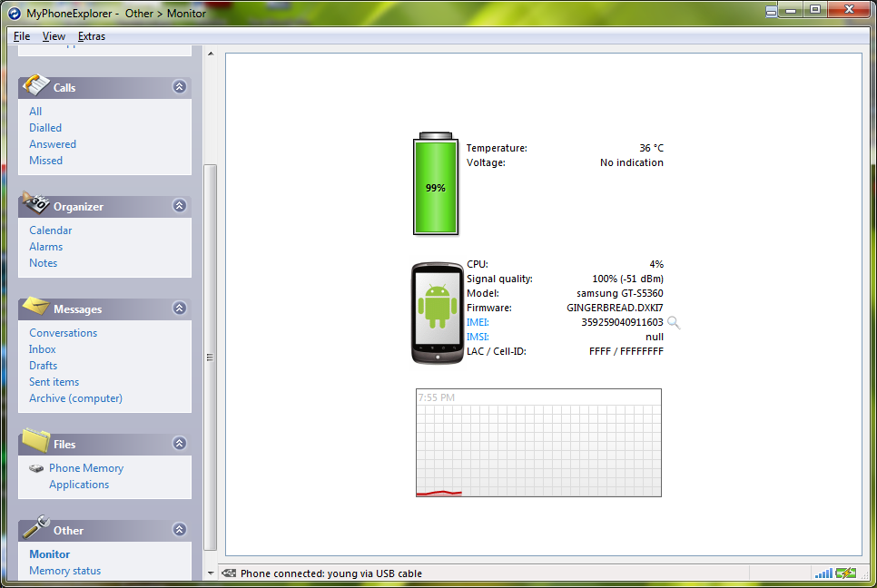877x588 pixels.
Task: Show All calls
Action: coord(35,112)
